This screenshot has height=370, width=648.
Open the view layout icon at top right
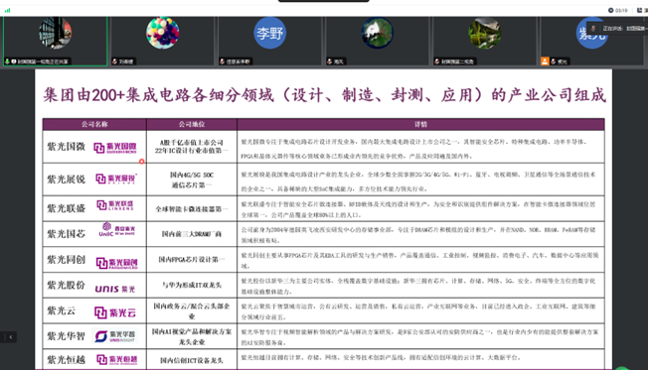(639, 10)
